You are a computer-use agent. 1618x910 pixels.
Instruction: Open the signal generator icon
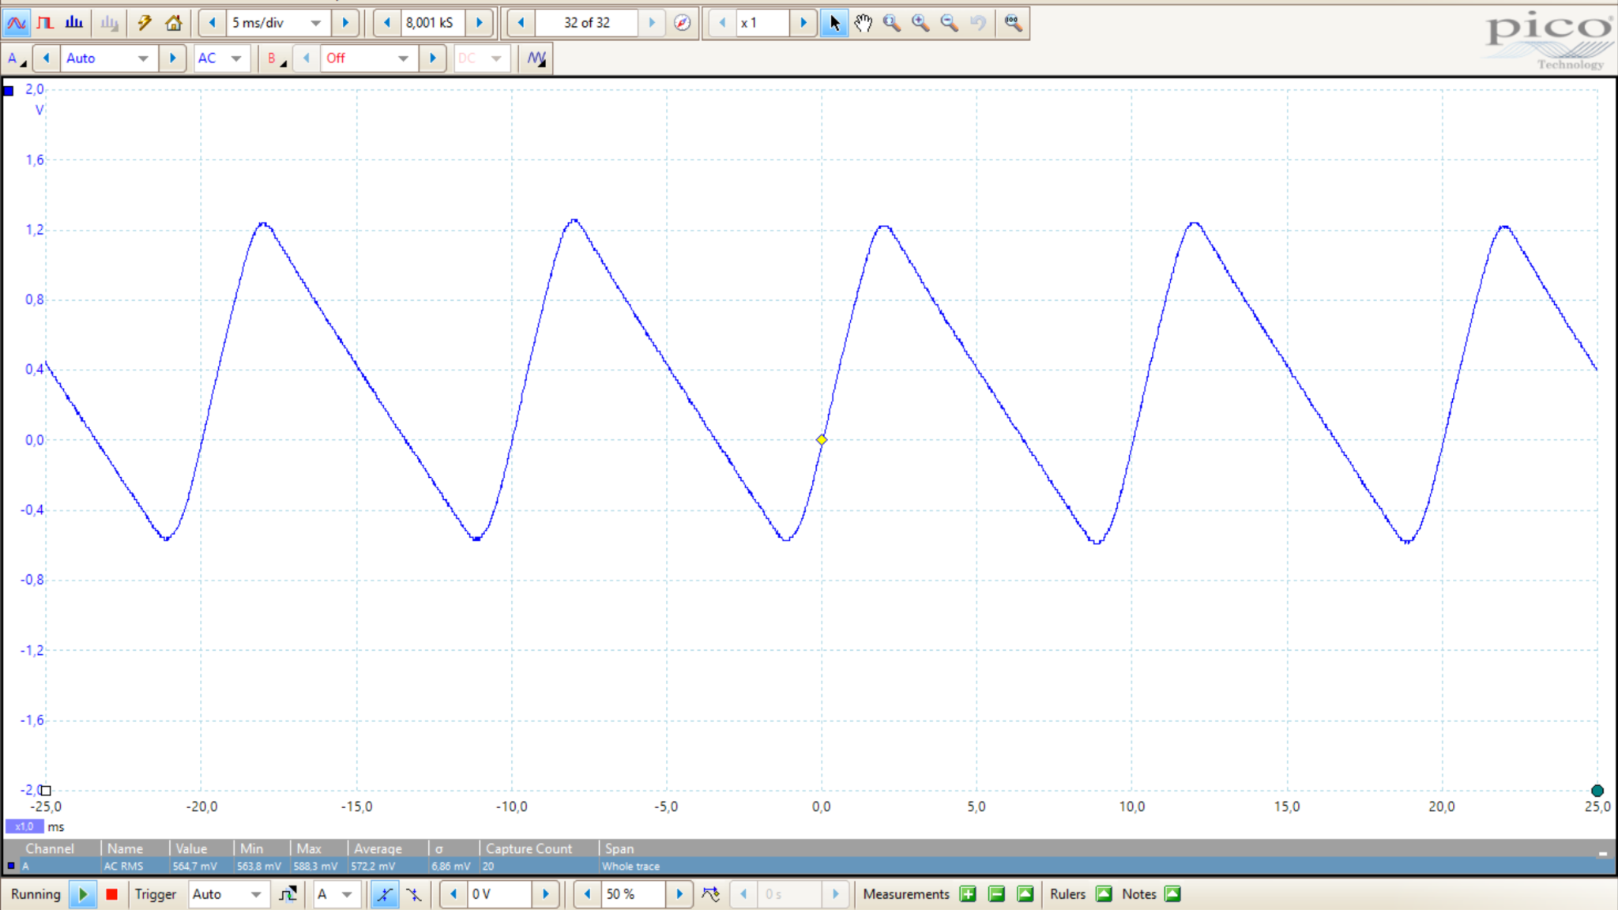pos(536,58)
